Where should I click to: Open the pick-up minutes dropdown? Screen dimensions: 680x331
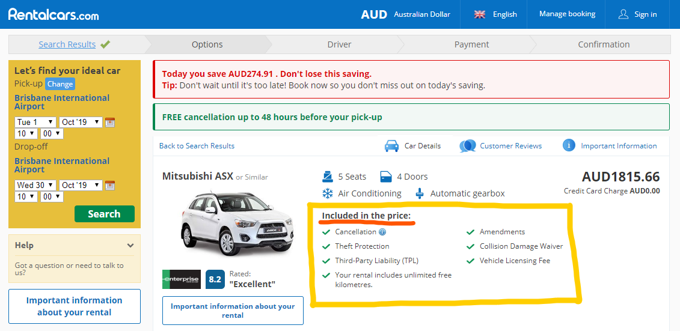pyautogui.click(x=52, y=134)
